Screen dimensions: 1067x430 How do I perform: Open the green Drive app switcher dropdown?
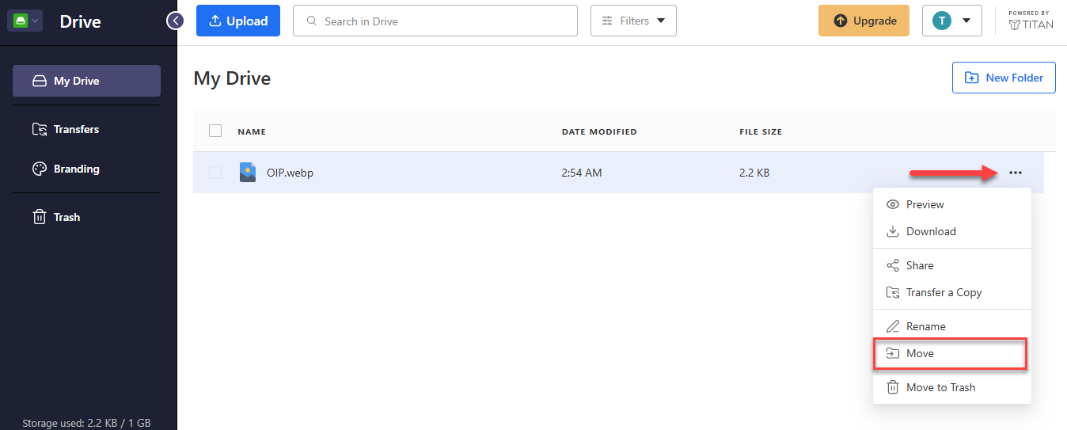[x=25, y=21]
